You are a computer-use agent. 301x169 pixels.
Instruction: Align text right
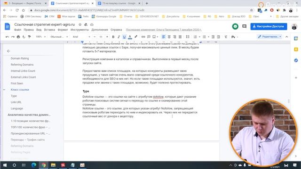(174, 37)
